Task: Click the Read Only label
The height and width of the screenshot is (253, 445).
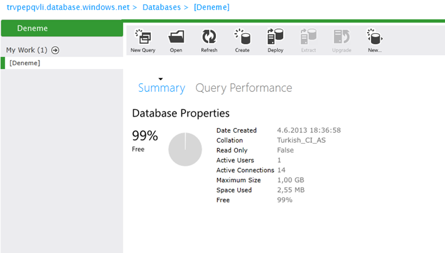Action: [x=232, y=150]
